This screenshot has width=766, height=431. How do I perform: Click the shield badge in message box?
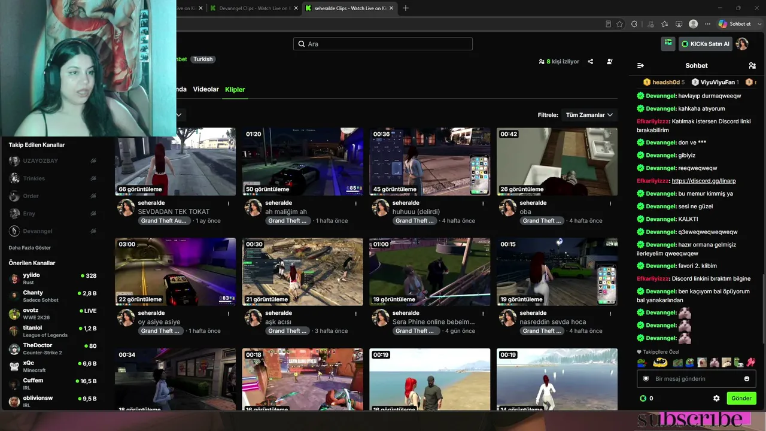click(646, 378)
